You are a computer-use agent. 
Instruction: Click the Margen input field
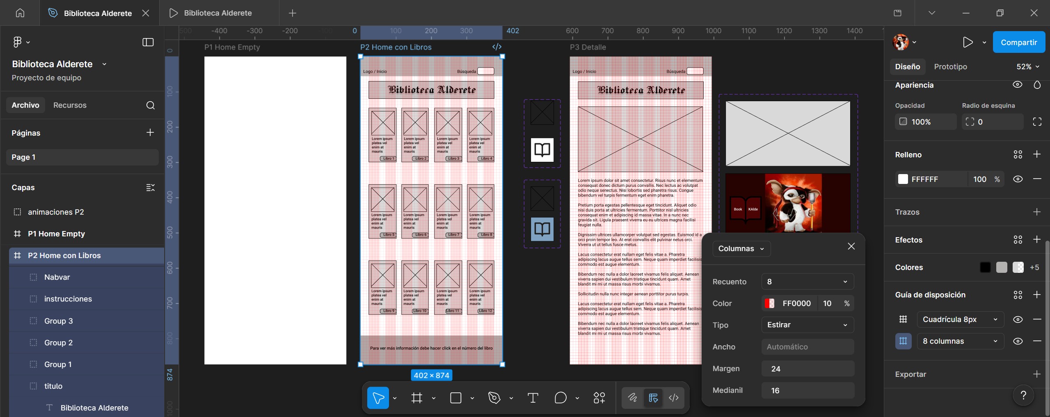click(x=807, y=369)
